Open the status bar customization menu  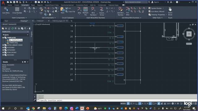(196, 104)
